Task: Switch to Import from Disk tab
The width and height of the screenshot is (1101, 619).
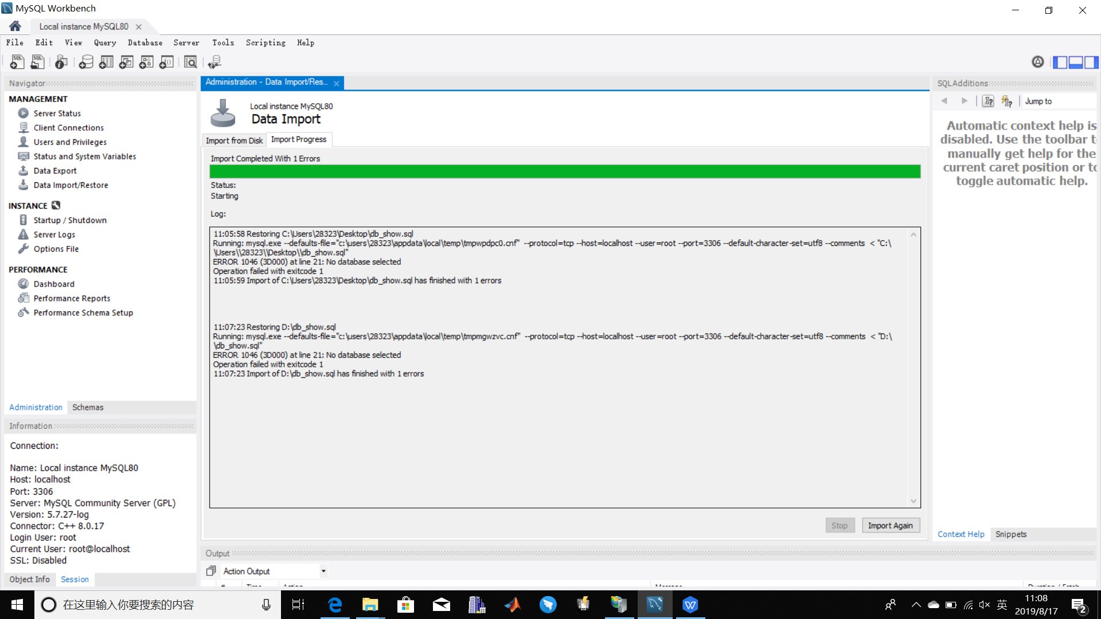Action: tap(234, 140)
